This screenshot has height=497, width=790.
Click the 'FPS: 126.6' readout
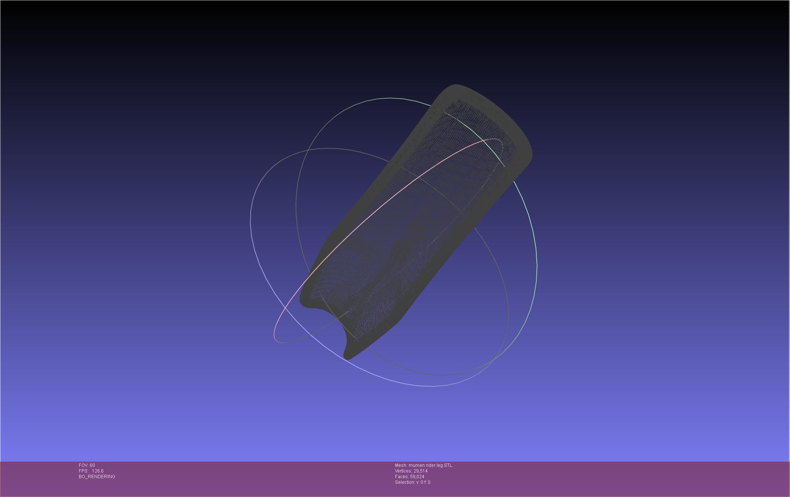click(91, 471)
